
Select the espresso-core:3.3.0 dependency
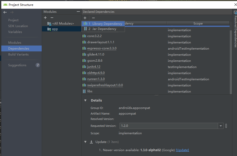pos(156,49)
